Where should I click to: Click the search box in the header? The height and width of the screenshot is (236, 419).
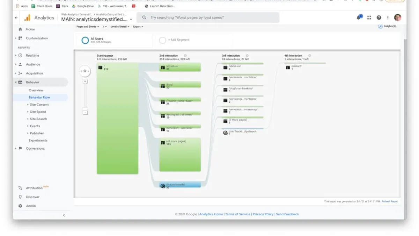208,17
